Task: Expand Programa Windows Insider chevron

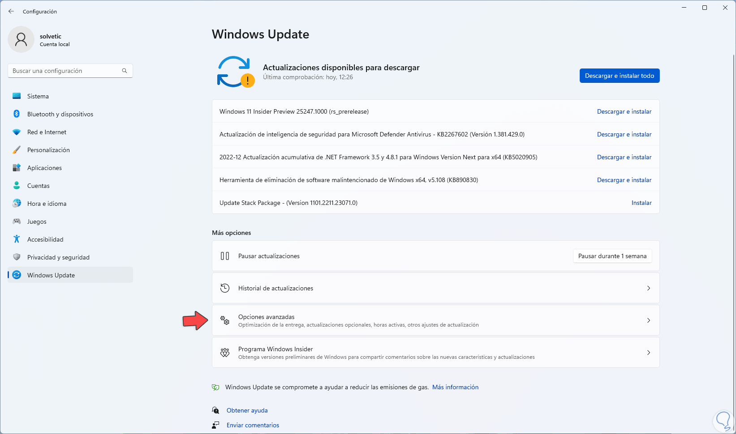Action: [648, 353]
